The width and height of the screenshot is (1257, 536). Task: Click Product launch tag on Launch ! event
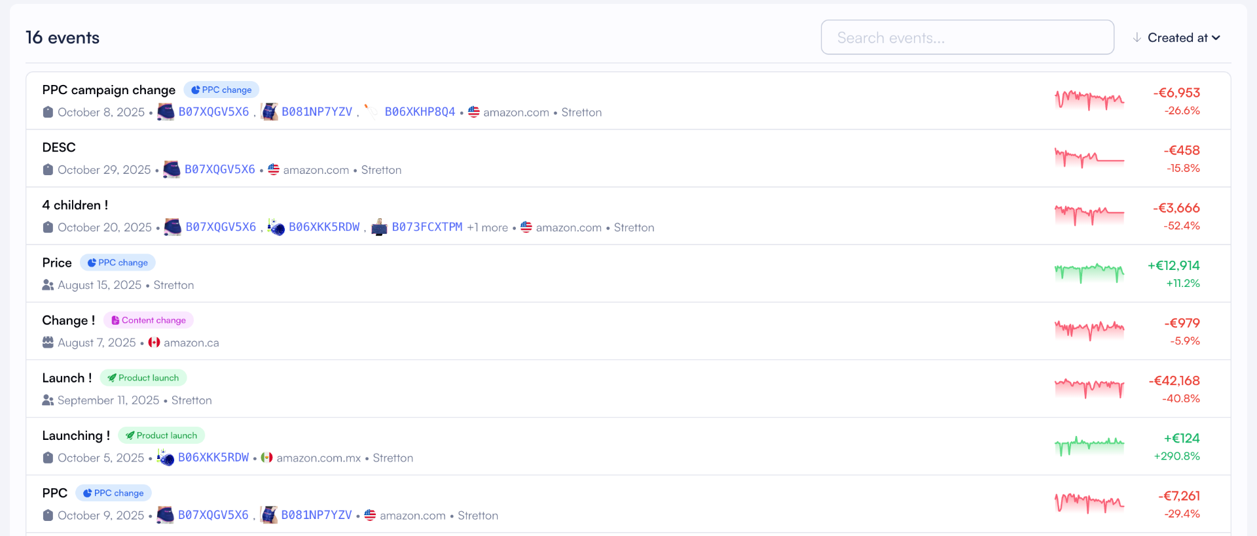point(143,377)
